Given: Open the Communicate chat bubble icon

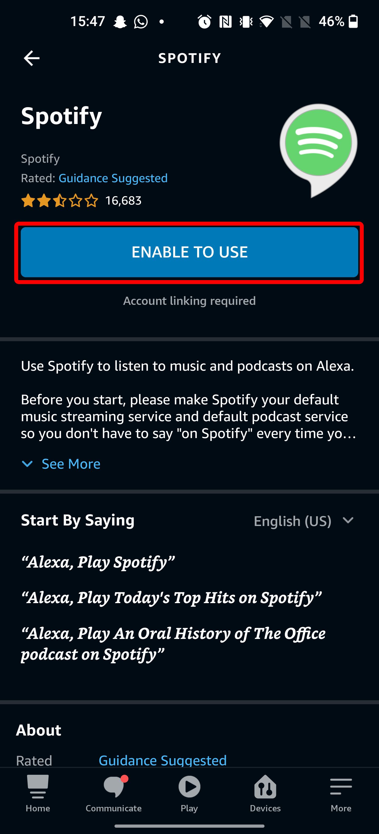Looking at the screenshot, I should pyautogui.click(x=114, y=787).
